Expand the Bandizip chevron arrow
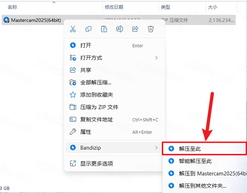This screenshot has height=193, width=247. coord(156,148)
